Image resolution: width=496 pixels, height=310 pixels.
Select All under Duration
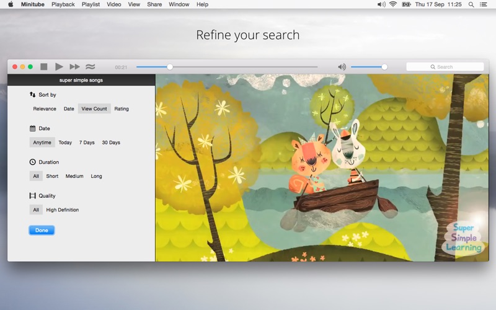tap(36, 176)
